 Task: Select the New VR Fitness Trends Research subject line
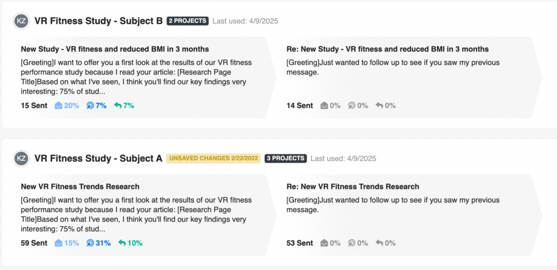(x=79, y=186)
